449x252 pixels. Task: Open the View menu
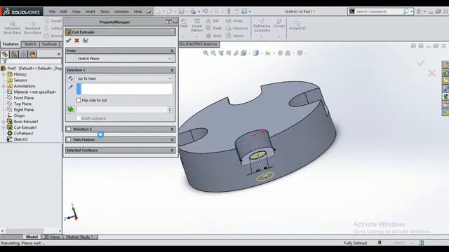pyautogui.click(x=76, y=11)
